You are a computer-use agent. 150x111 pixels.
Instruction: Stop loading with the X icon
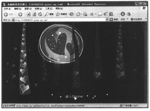pos(29,14)
